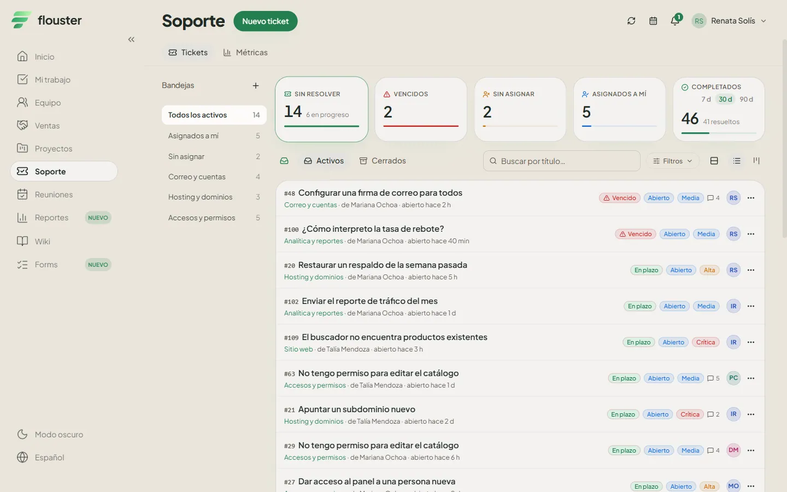The image size is (787, 492).
Task: Collapse the sidebar with the double chevron
Action: tap(131, 39)
